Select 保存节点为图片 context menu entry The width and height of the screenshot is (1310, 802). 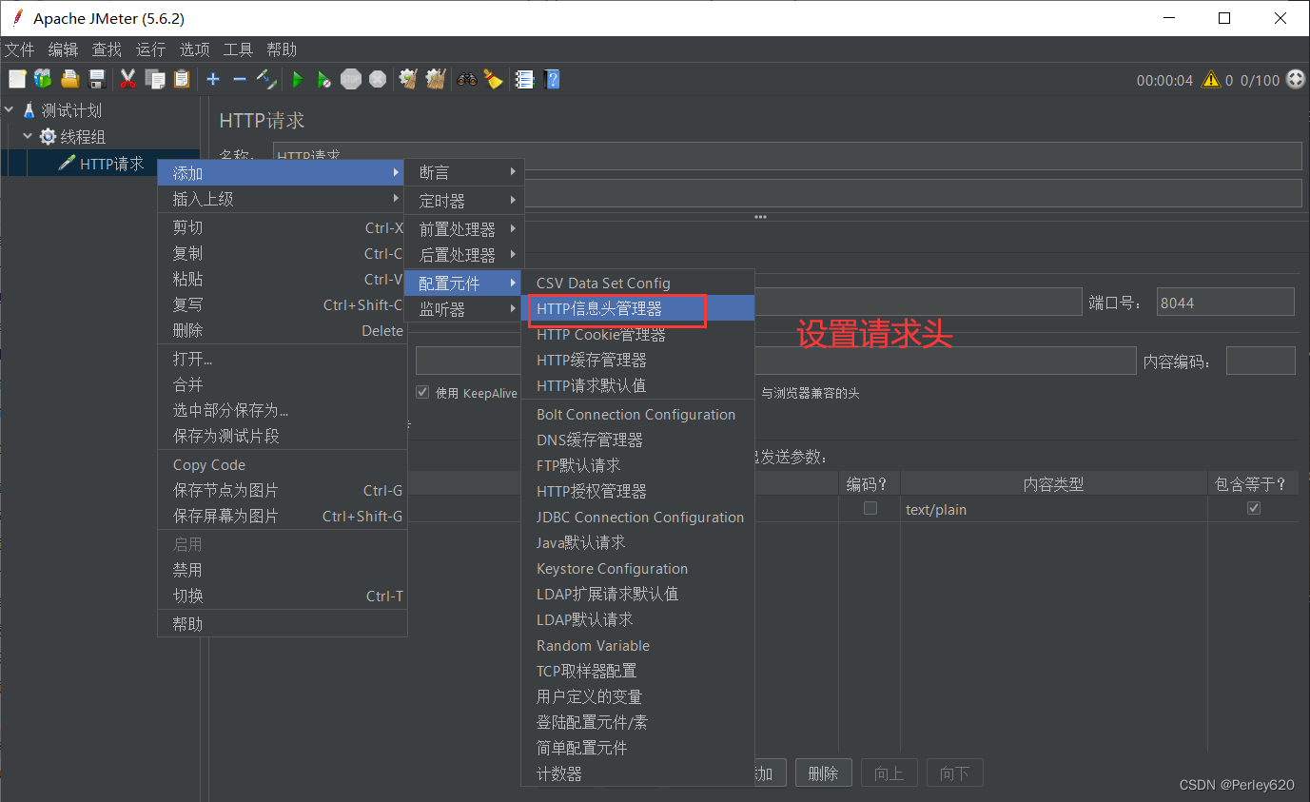point(283,490)
